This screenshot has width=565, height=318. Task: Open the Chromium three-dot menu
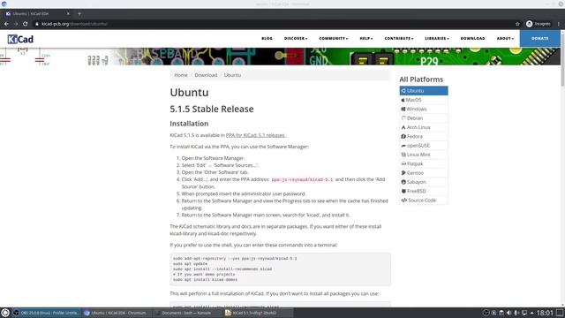559,24
